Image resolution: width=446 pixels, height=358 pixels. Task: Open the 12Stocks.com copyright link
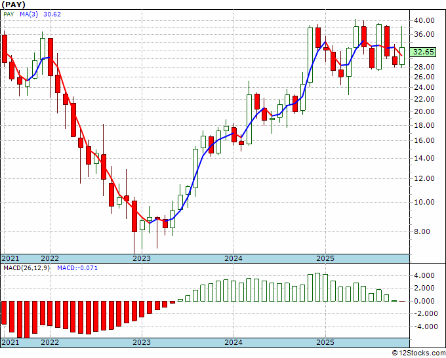pos(419,353)
